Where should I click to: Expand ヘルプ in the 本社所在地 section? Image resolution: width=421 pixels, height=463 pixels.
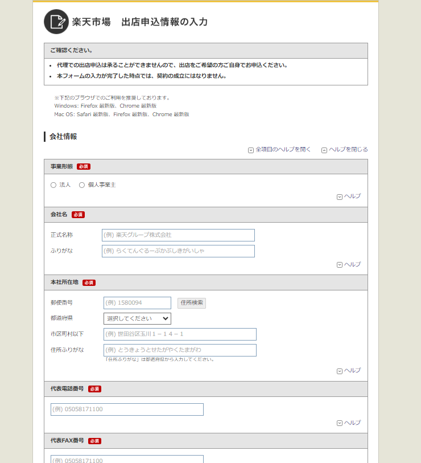pyautogui.click(x=349, y=371)
